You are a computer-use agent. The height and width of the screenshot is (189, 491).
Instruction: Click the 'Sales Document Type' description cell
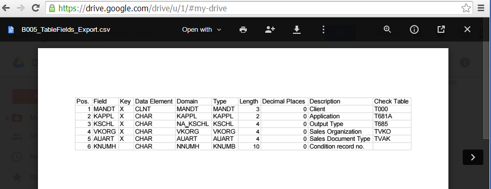[340, 139]
